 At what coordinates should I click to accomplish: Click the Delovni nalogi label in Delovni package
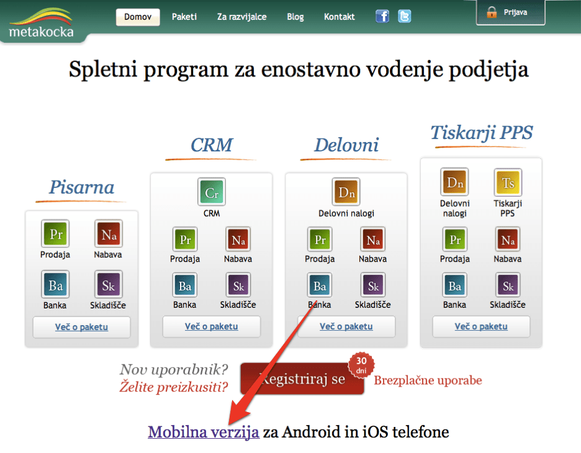pyautogui.click(x=346, y=213)
